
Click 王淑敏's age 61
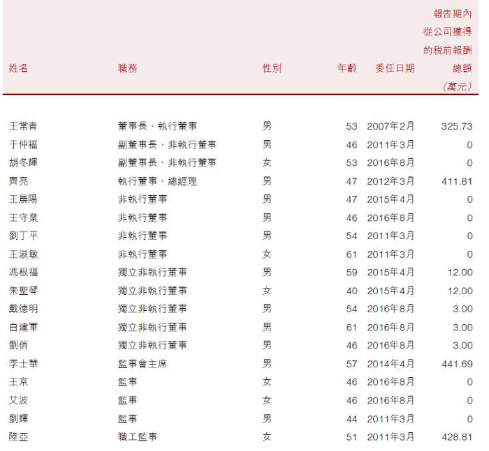352,254
